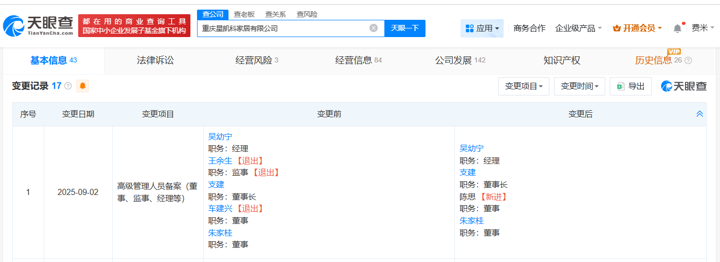Open 车建兴 person link

[x=220, y=208]
